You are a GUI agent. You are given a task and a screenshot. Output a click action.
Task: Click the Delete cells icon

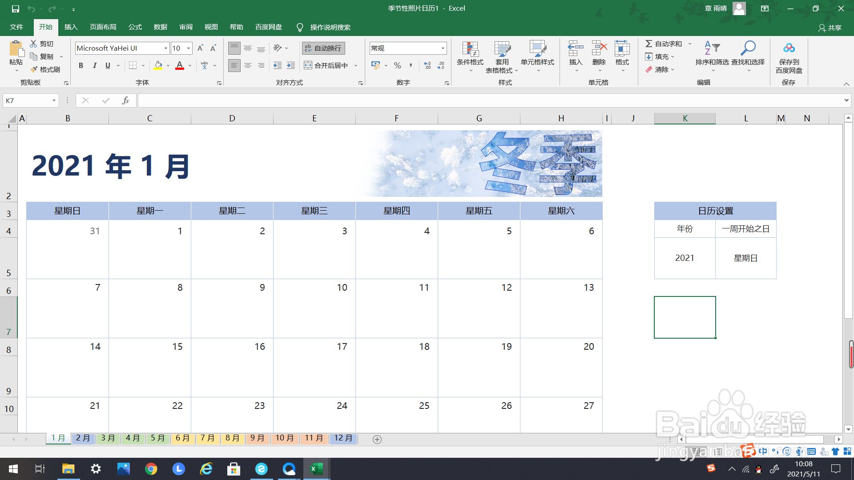[599, 48]
